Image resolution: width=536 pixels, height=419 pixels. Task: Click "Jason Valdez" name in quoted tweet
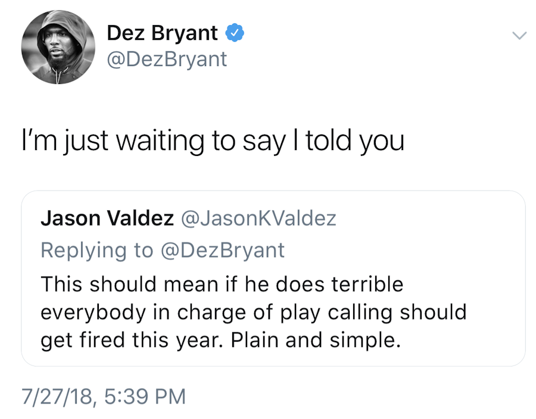pyautogui.click(x=106, y=219)
